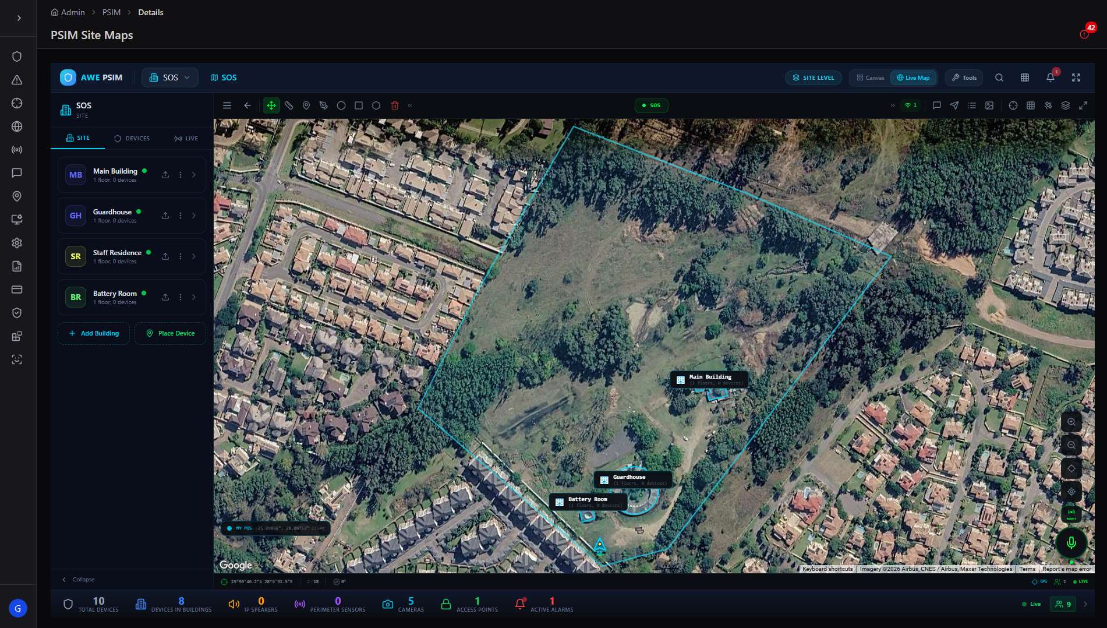Click the green microphone button
This screenshot has width=1107, height=628.
pyautogui.click(x=1071, y=543)
